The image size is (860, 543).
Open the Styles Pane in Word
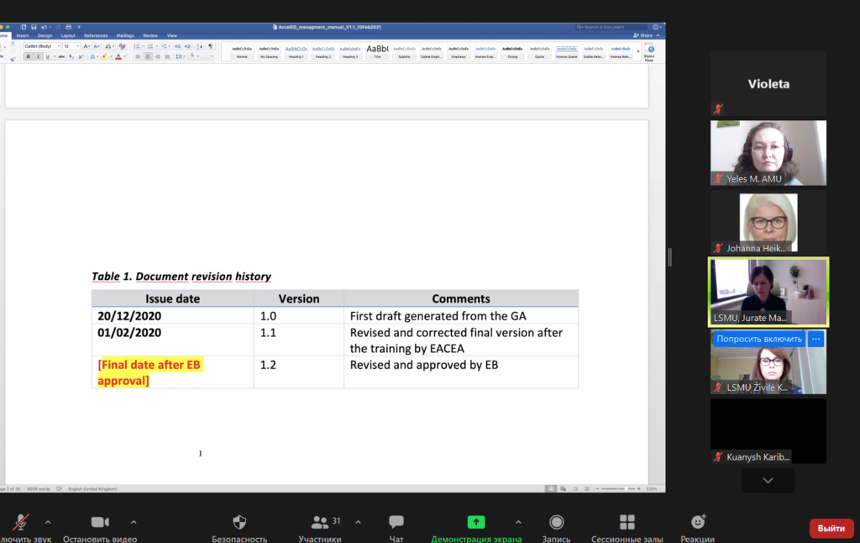(650, 52)
